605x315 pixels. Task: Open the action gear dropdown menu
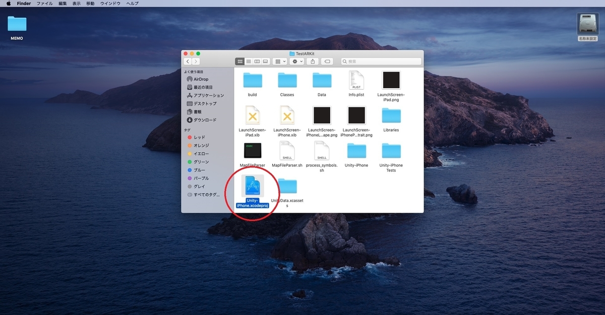[x=296, y=61]
